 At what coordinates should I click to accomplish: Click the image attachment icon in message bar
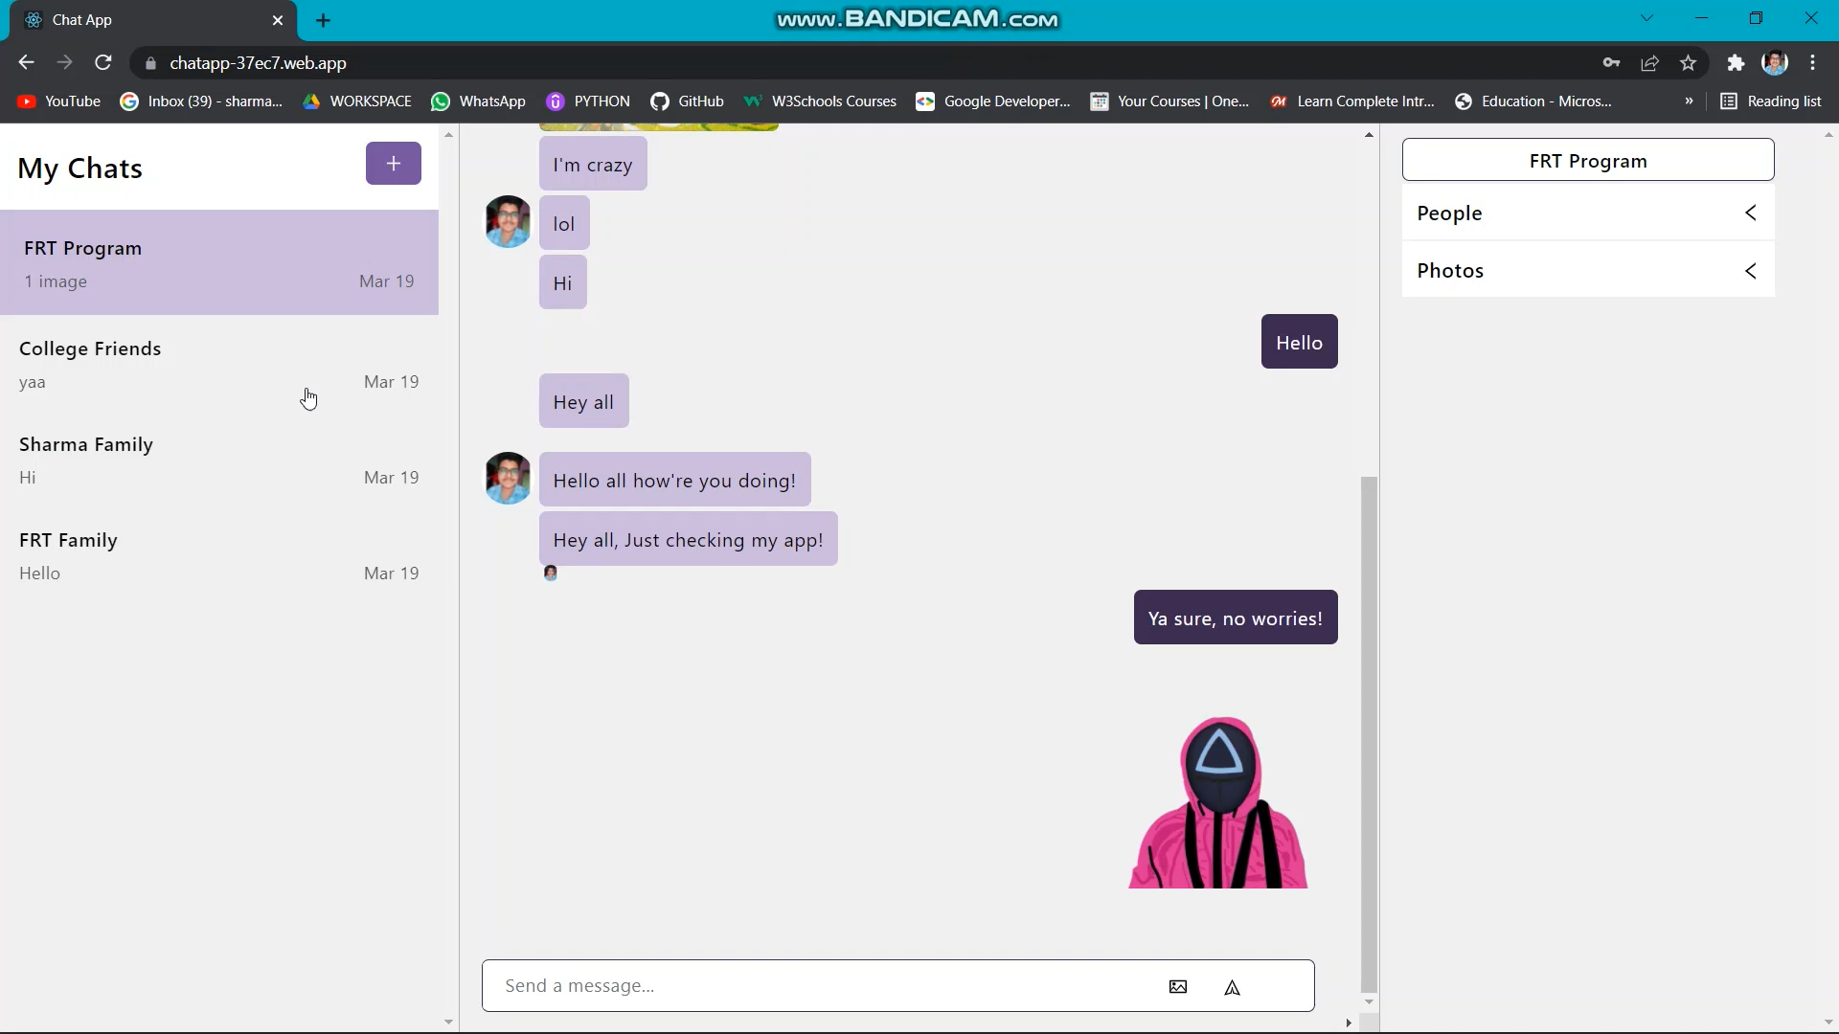pos(1178,987)
